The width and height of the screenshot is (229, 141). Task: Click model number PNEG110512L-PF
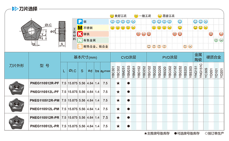click(x=45, y=92)
